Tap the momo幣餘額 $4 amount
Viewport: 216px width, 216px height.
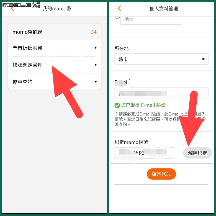point(94,32)
